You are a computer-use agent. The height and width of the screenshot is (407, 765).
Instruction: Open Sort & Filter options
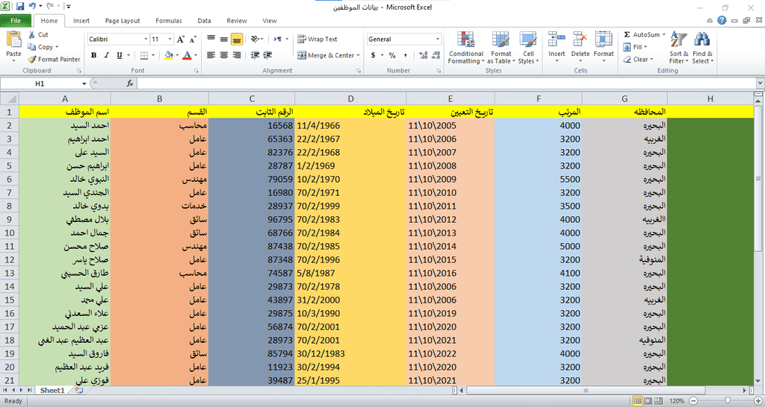click(678, 48)
